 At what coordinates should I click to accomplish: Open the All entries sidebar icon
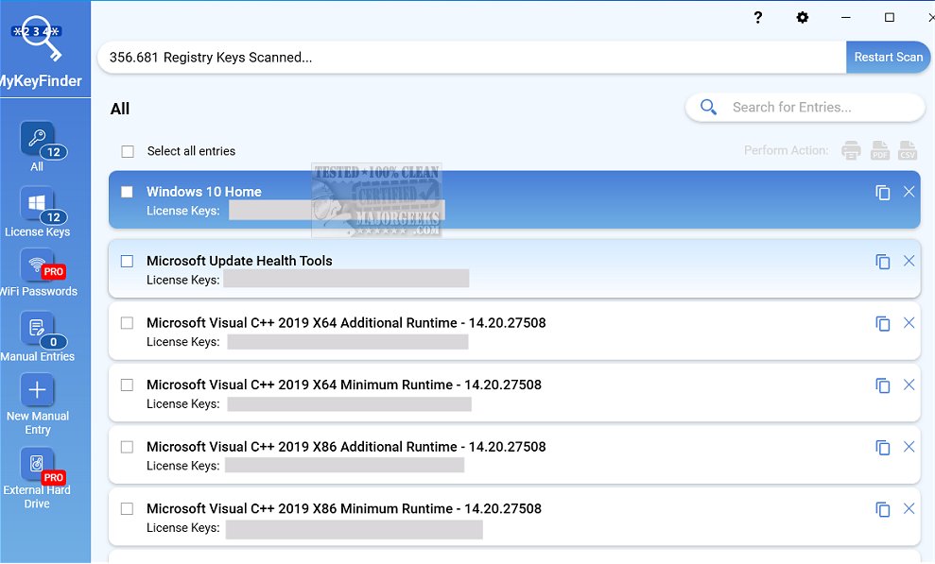click(37, 140)
